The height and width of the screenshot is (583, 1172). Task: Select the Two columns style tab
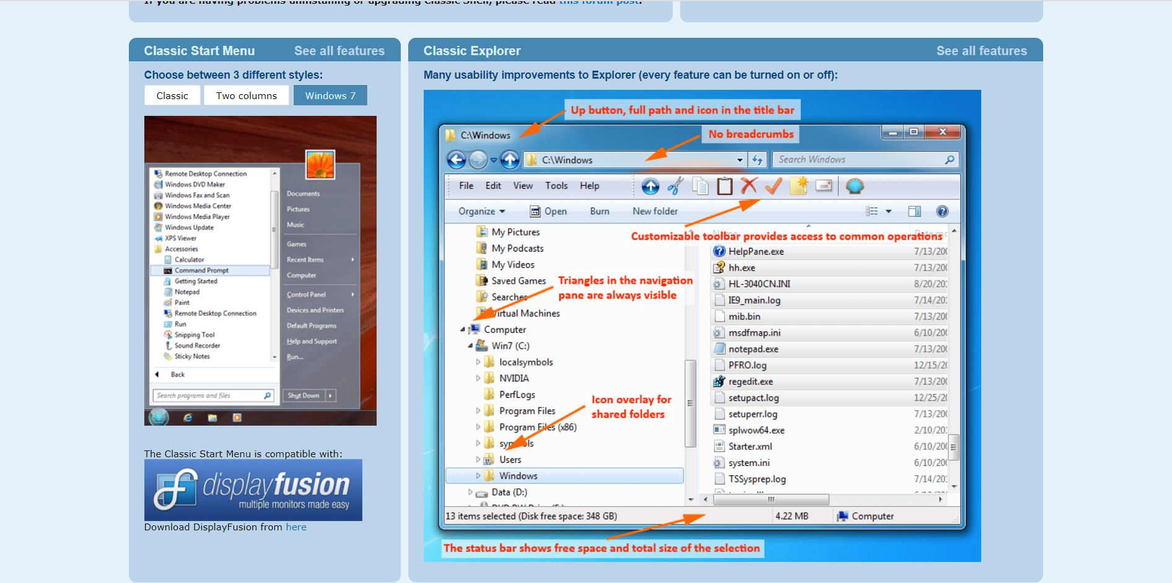coord(247,95)
